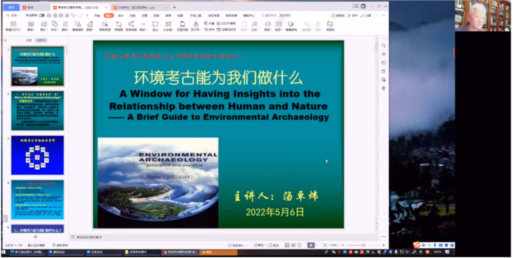Image resolution: width=513 pixels, height=258 pixels.
Task: Adjust the zoom slider in status bar
Action: point(363,245)
